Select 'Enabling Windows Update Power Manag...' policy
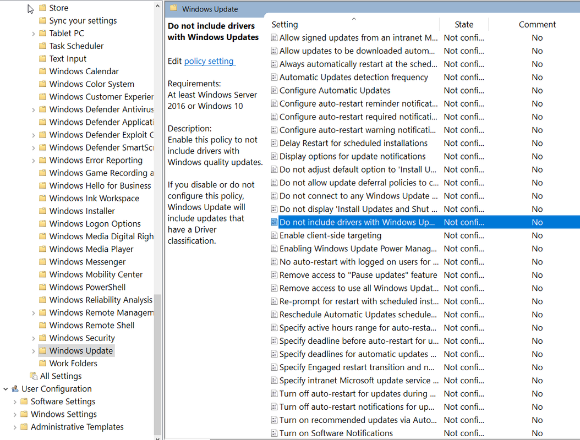This screenshot has width=580, height=440. point(358,249)
